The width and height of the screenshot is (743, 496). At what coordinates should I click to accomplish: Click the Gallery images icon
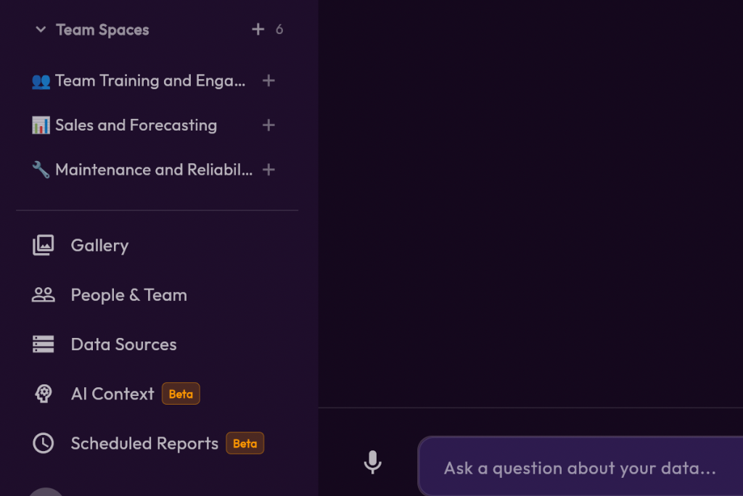pos(44,246)
